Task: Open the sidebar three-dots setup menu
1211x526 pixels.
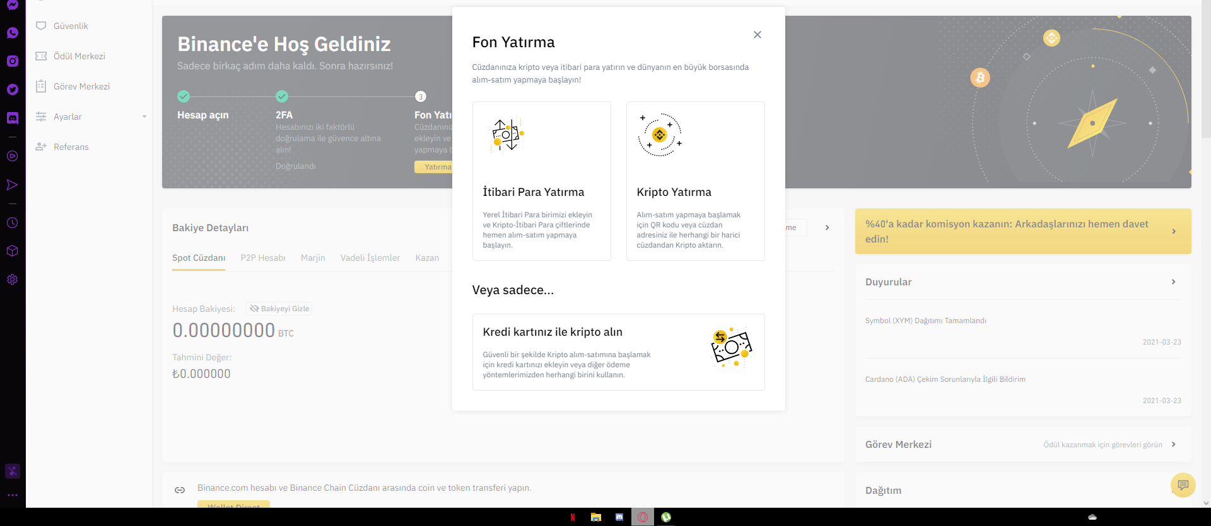Action: [13, 495]
